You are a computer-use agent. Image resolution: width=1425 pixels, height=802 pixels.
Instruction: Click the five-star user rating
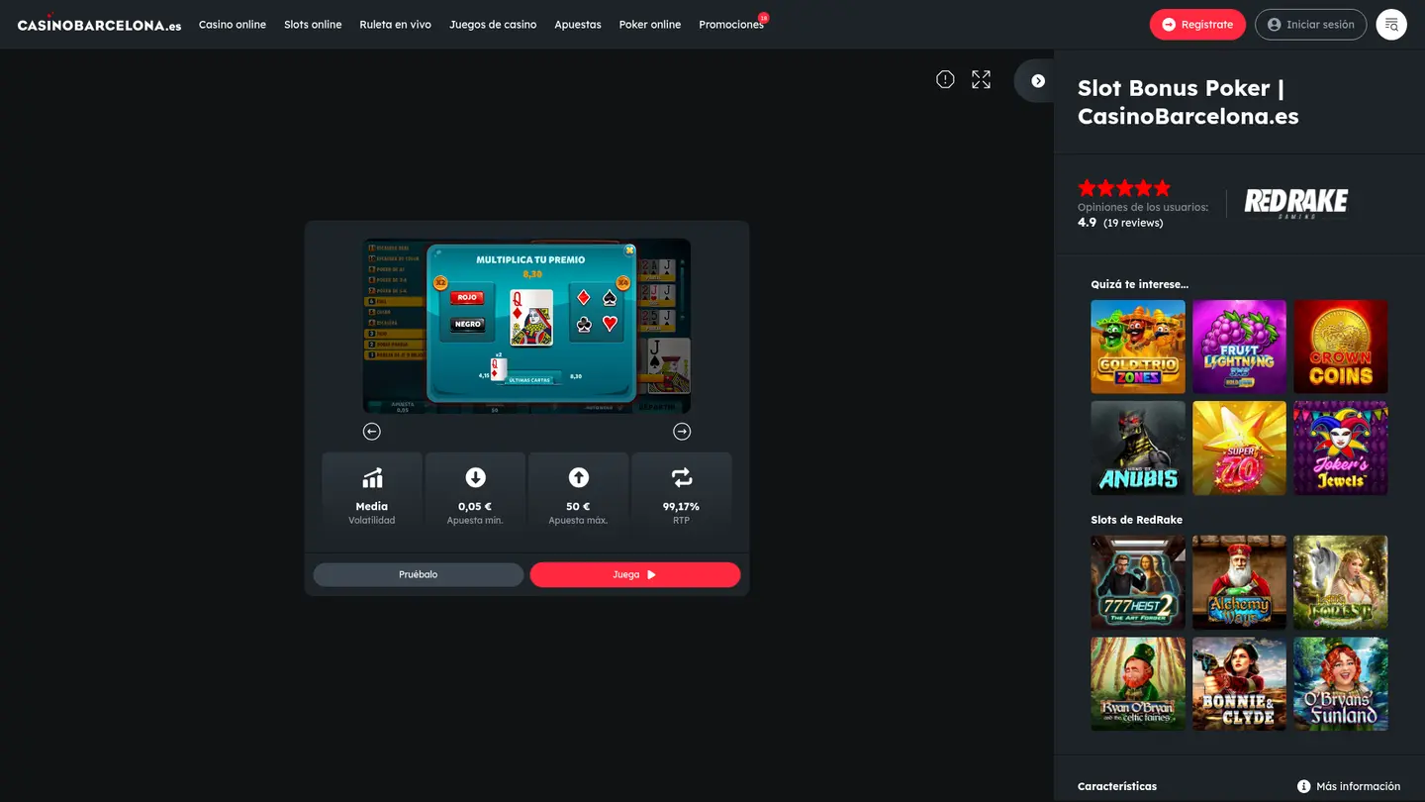(x=1124, y=188)
